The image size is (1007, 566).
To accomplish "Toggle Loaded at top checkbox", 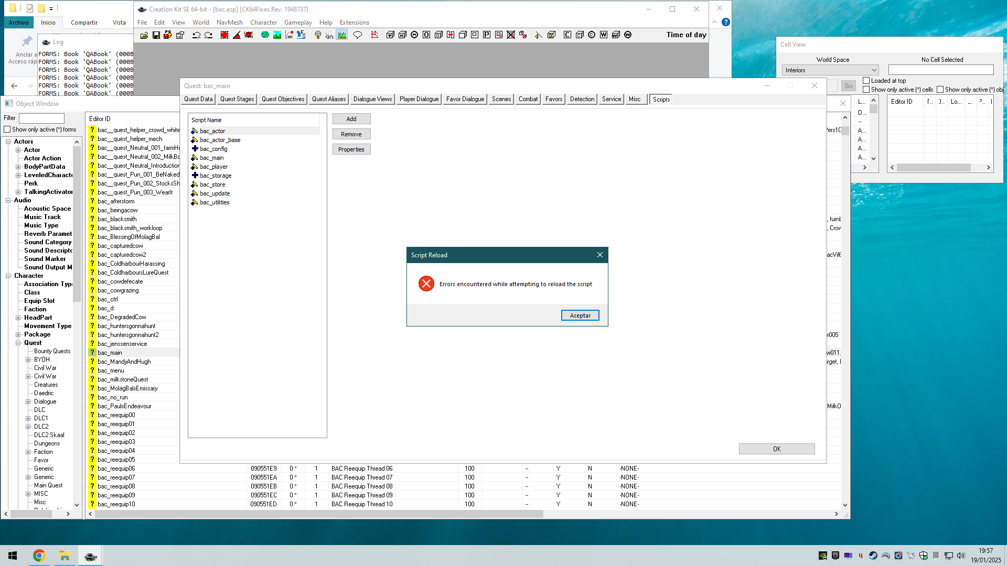I will tap(866, 81).
